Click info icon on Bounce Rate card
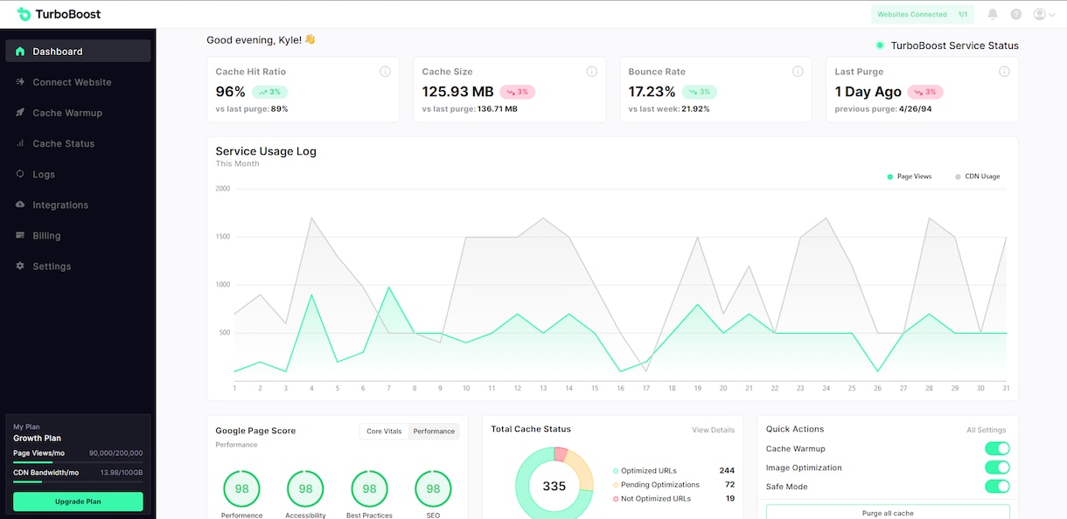Viewport: 1067px width, 519px height. tap(798, 72)
